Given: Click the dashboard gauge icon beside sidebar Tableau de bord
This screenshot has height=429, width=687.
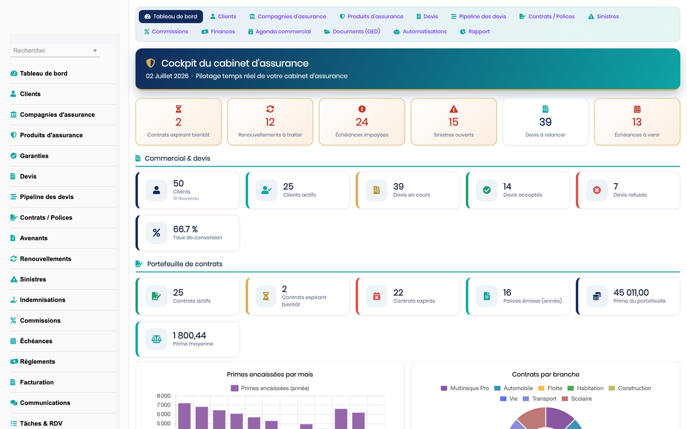Looking at the screenshot, I should pyautogui.click(x=14, y=73).
